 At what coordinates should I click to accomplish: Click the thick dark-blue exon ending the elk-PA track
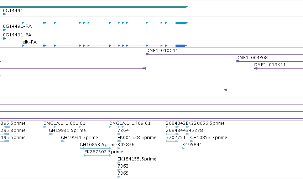coord(181,46)
